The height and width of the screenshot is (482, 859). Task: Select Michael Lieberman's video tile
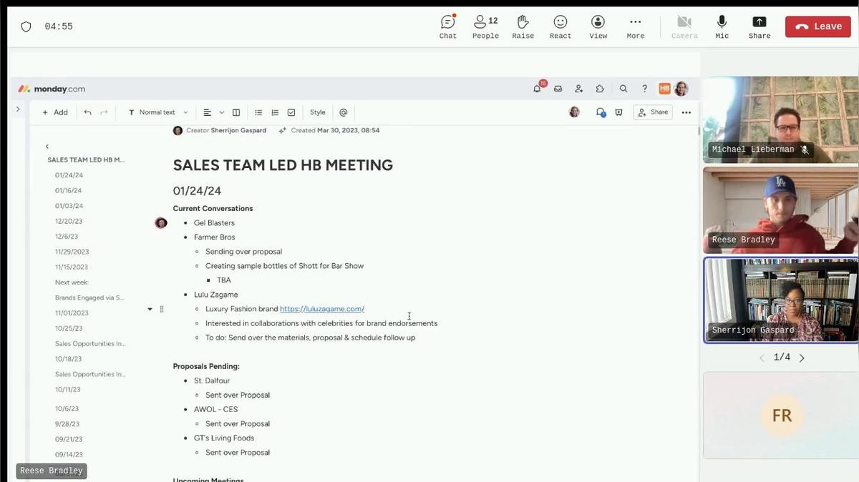780,119
